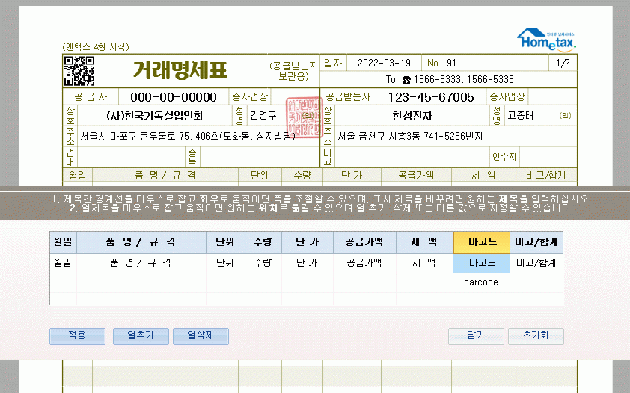630x393 pixels.
Task: Select the 세 액 column header in editor
Action: point(424,242)
